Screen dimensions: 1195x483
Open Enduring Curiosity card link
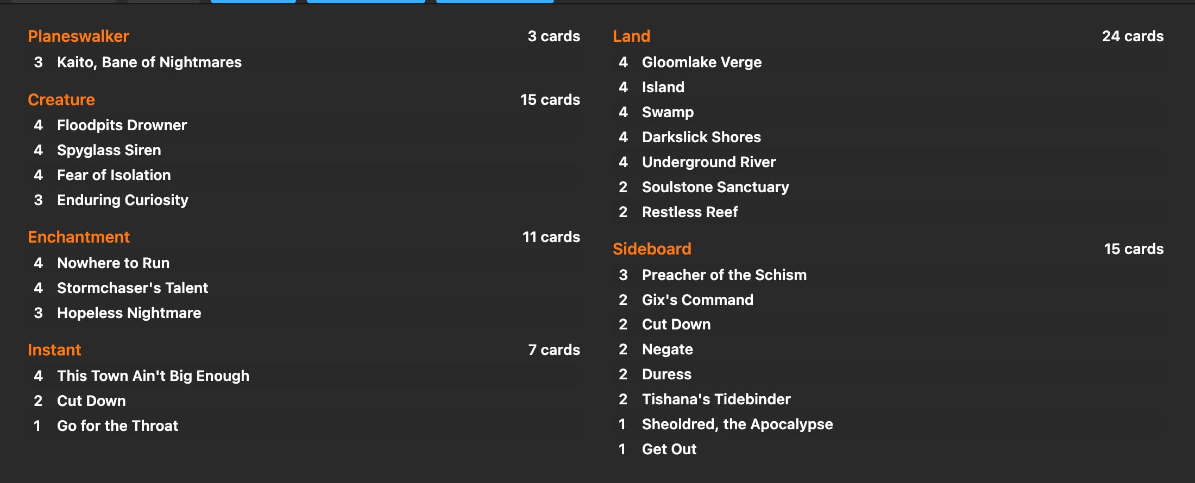(x=122, y=200)
